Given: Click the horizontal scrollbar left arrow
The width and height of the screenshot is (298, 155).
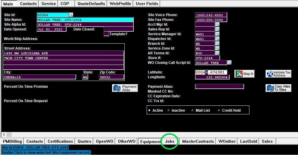Looking at the screenshot, I should point(4,135).
